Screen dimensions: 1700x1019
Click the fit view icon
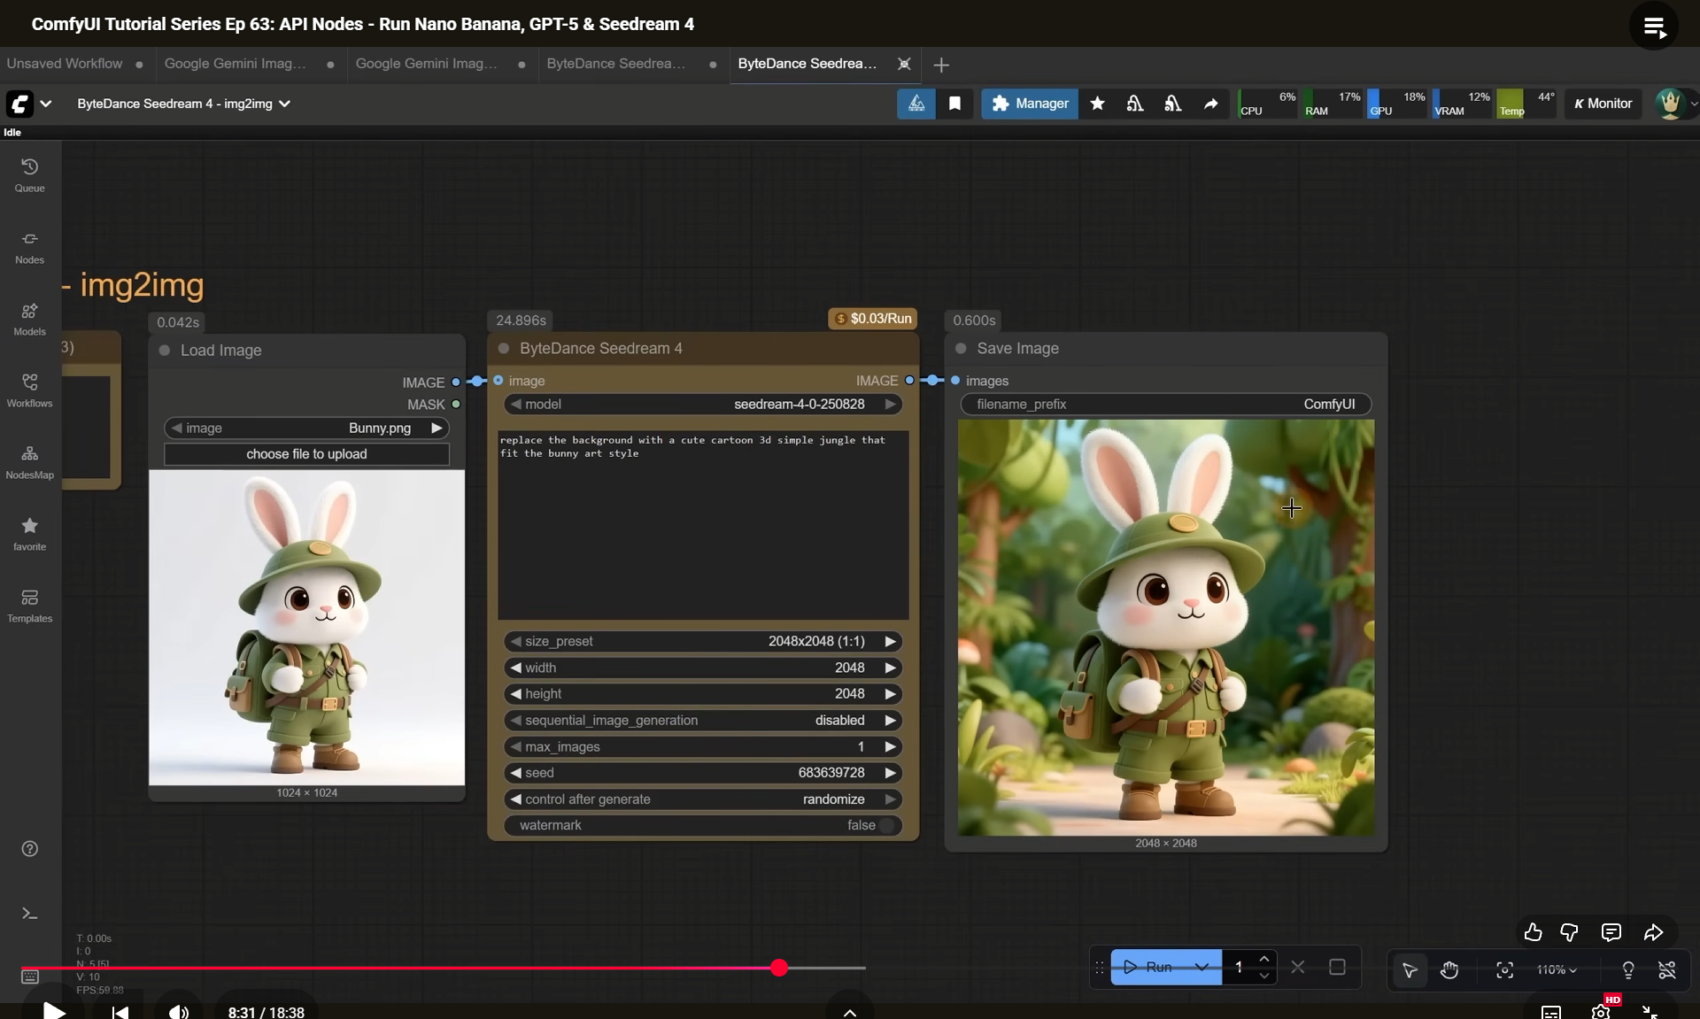(1504, 969)
